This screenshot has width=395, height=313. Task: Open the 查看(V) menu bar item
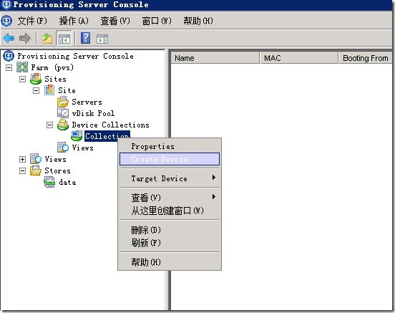point(115,21)
